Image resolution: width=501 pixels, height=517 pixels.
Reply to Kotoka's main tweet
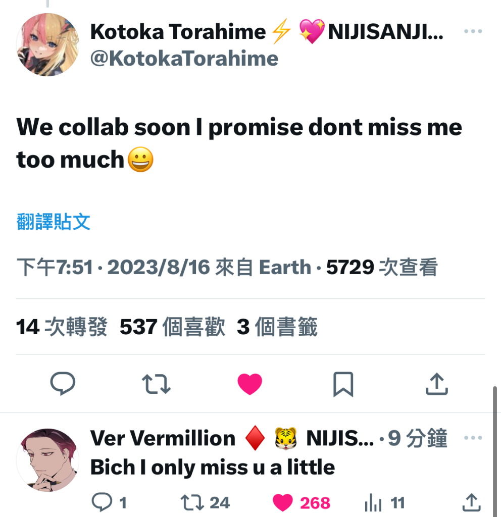(63, 384)
